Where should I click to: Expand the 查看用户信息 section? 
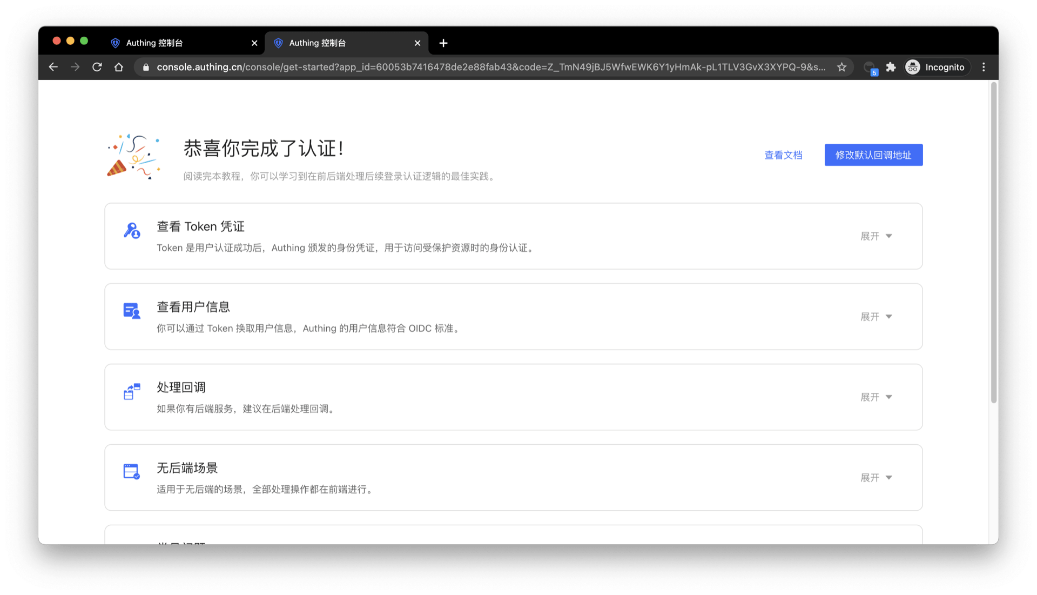click(x=876, y=317)
